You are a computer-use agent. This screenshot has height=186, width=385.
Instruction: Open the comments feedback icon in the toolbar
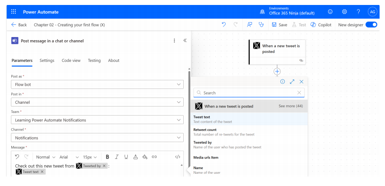250,24
